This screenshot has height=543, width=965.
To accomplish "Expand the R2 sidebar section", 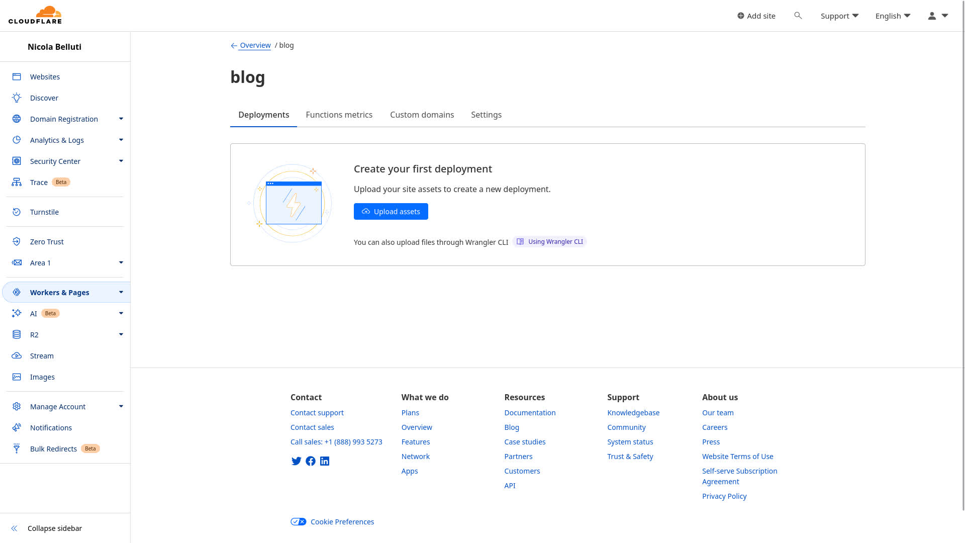I will [121, 334].
